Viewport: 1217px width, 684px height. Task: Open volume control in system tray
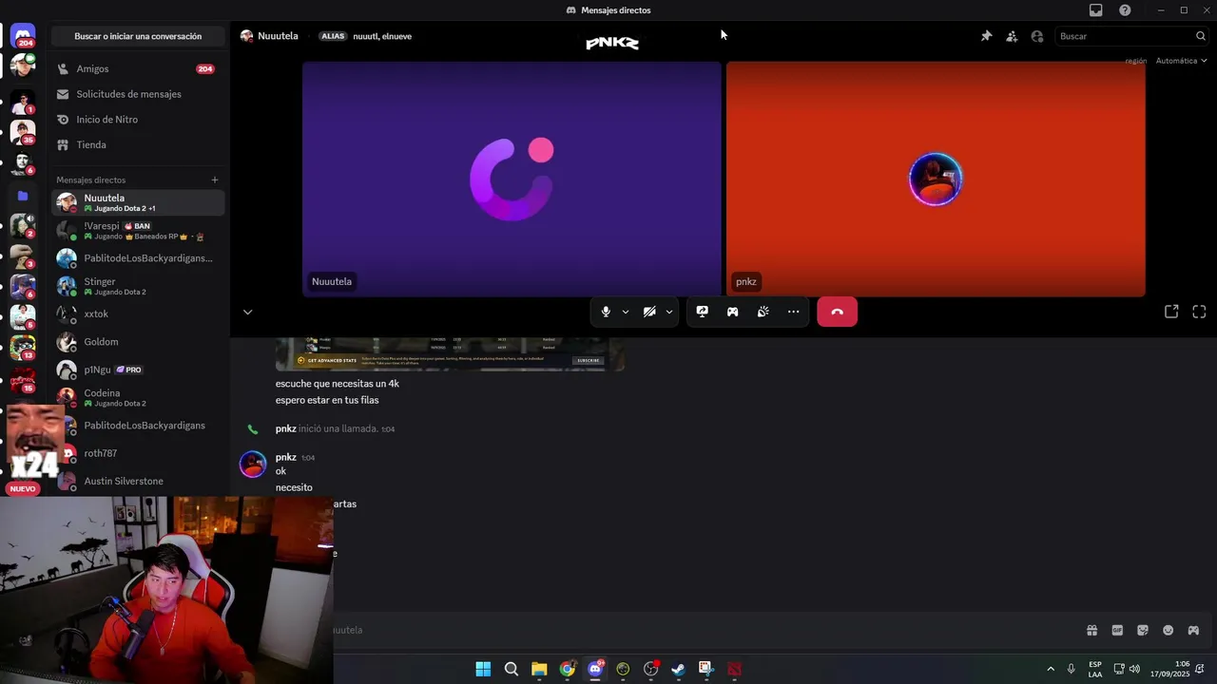click(x=1134, y=669)
